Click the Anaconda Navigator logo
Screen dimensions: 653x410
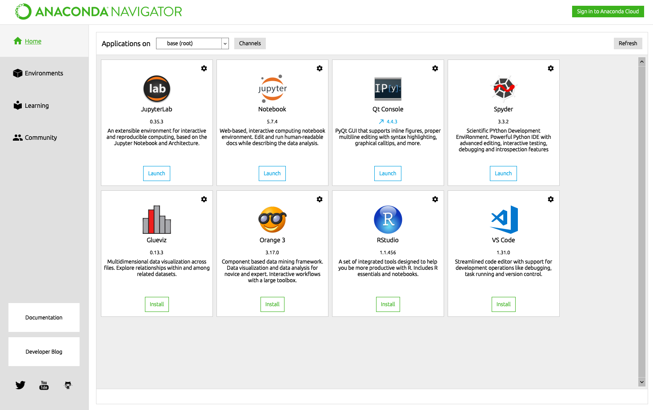[x=99, y=12]
